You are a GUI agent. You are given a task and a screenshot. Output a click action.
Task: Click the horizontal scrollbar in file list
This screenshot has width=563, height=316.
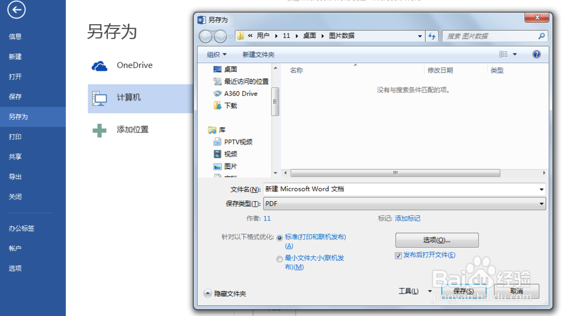395,173
